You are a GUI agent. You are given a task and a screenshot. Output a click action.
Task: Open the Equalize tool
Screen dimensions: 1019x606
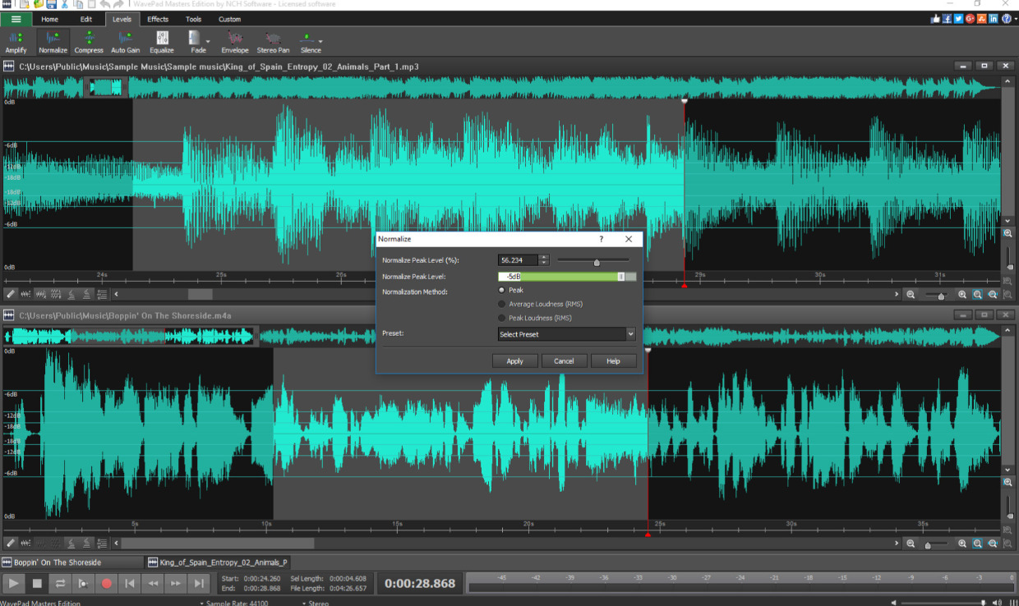(162, 42)
